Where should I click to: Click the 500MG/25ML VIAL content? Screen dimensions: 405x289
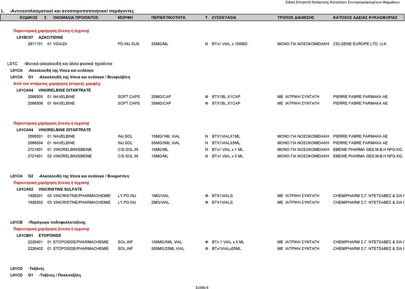[168, 249]
